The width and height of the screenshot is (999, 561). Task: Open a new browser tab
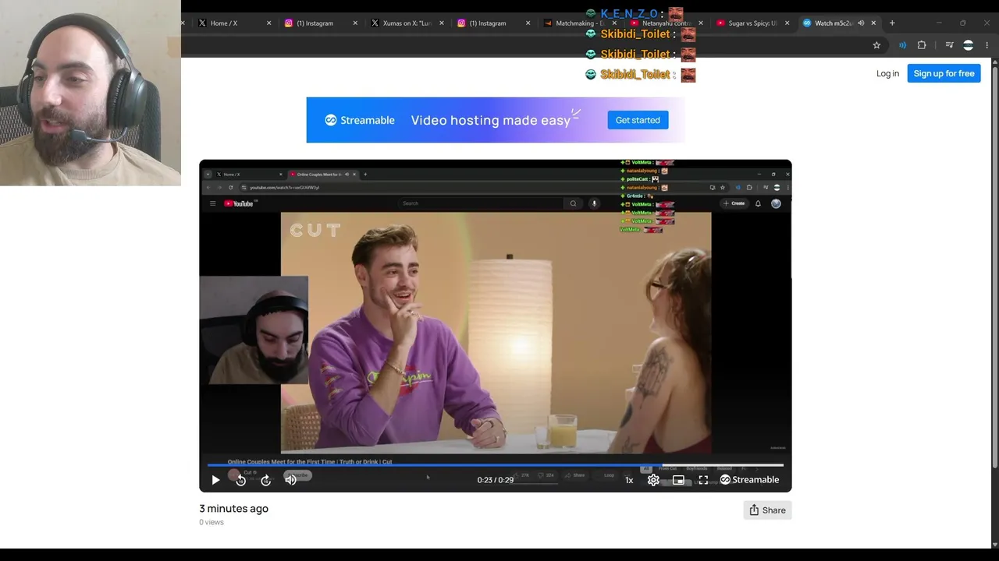892,23
